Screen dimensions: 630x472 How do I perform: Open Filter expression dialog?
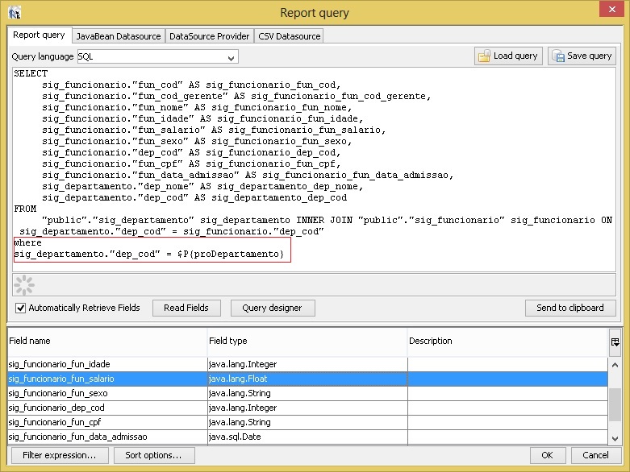click(x=59, y=455)
